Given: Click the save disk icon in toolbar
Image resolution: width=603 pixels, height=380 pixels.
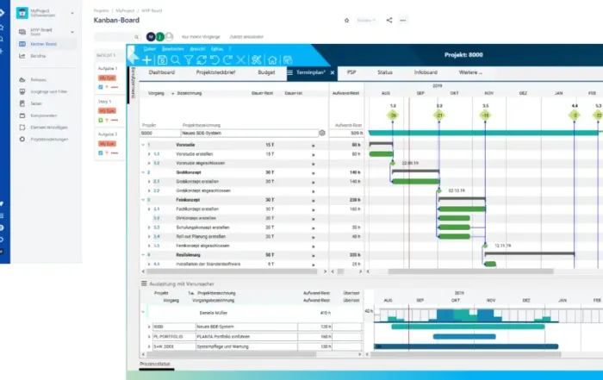Looking at the screenshot, I should pos(162,60).
